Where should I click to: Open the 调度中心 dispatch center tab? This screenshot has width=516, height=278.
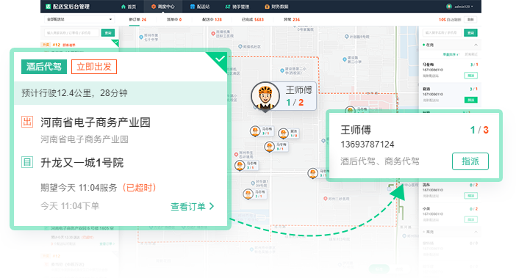point(163,7)
